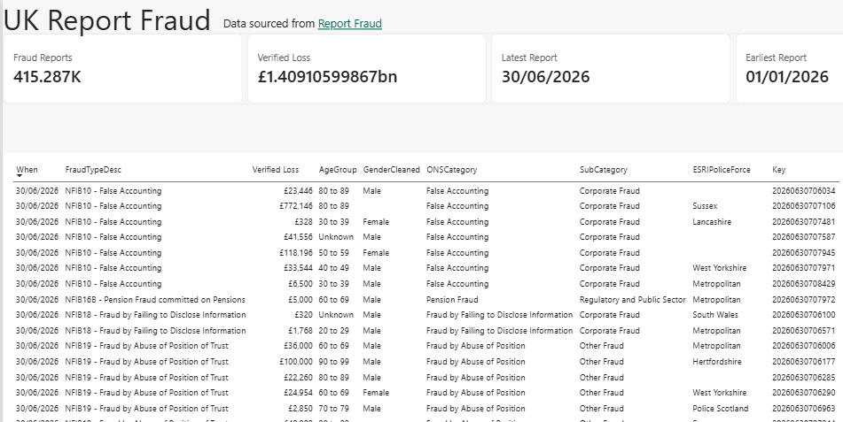The image size is (843, 422).
Task: Select key 20260630707972
Action: [x=804, y=300]
